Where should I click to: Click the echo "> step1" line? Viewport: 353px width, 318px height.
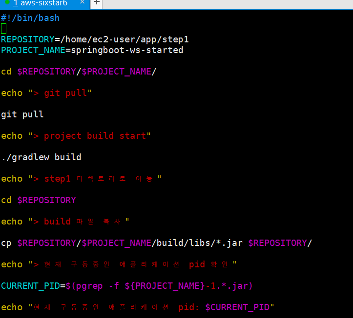(81, 179)
